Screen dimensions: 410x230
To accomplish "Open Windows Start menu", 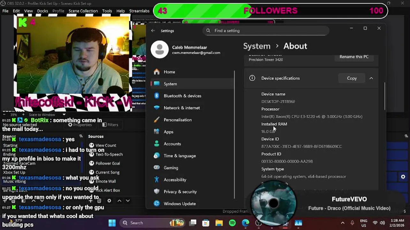I will [112, 223].
